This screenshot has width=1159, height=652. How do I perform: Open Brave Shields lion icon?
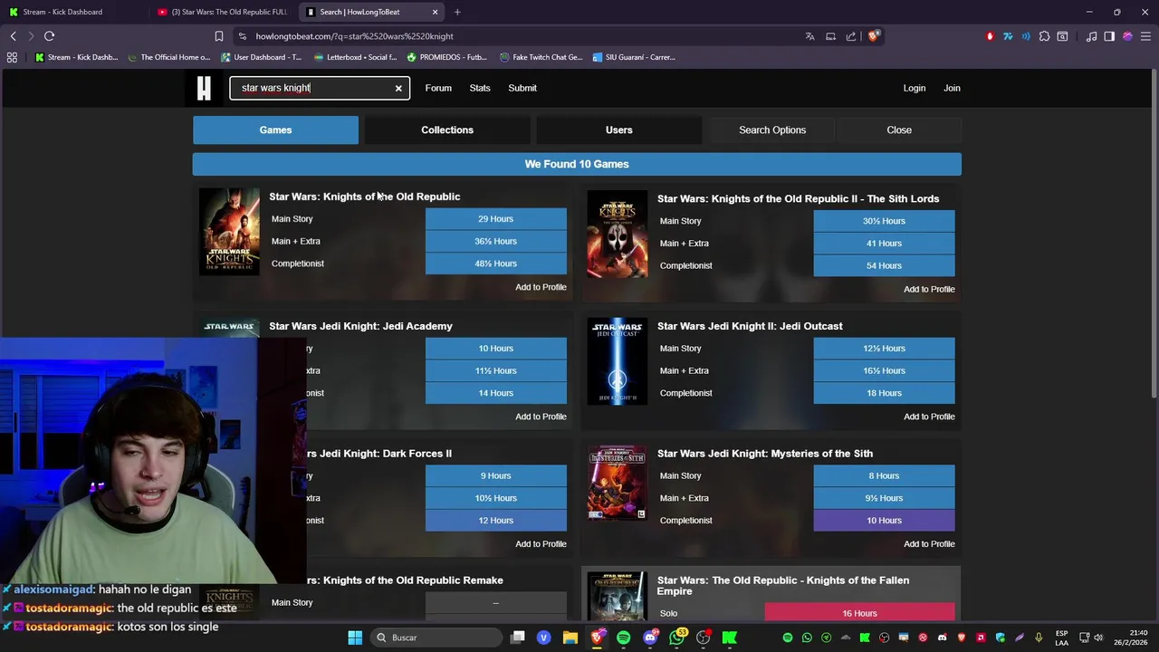pyautogui.click(x=873, y=36)
